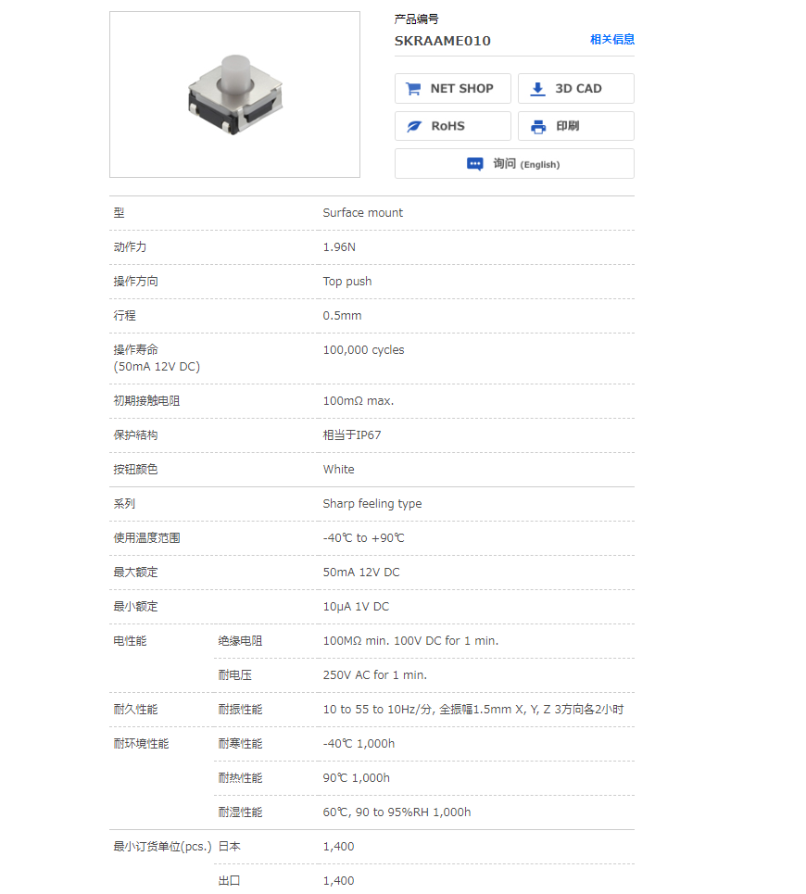
Task: Click the shopping cart icon for NET SHOP
Action: pyautogui.click(x=413, y=89)
